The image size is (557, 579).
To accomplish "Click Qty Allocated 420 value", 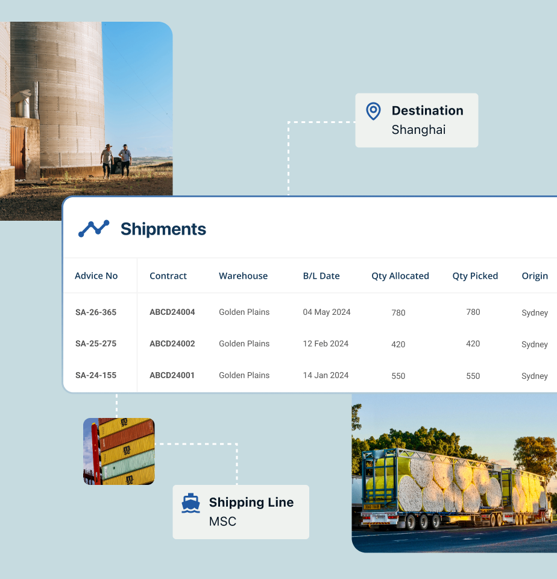I will [x=398, y=344].
